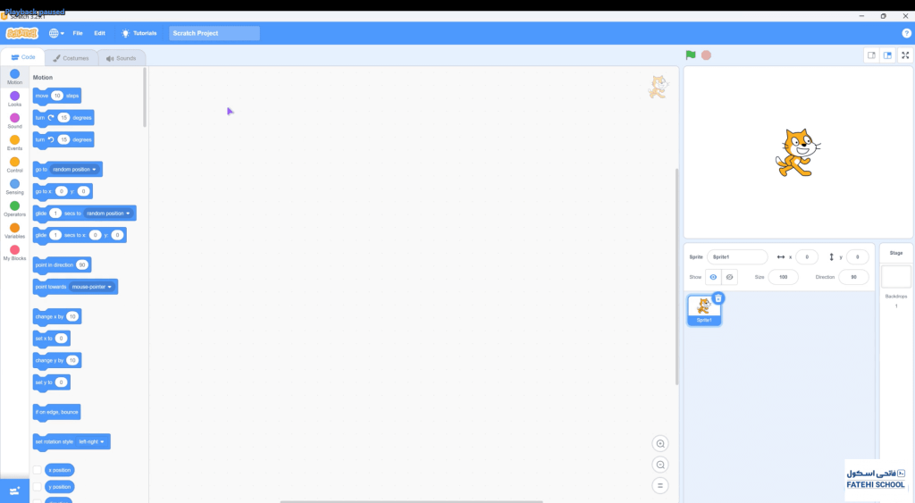Enable the x position checkbox
Image resolution: width=915 pixels, height=503 pixels.
tap(38, 470)
